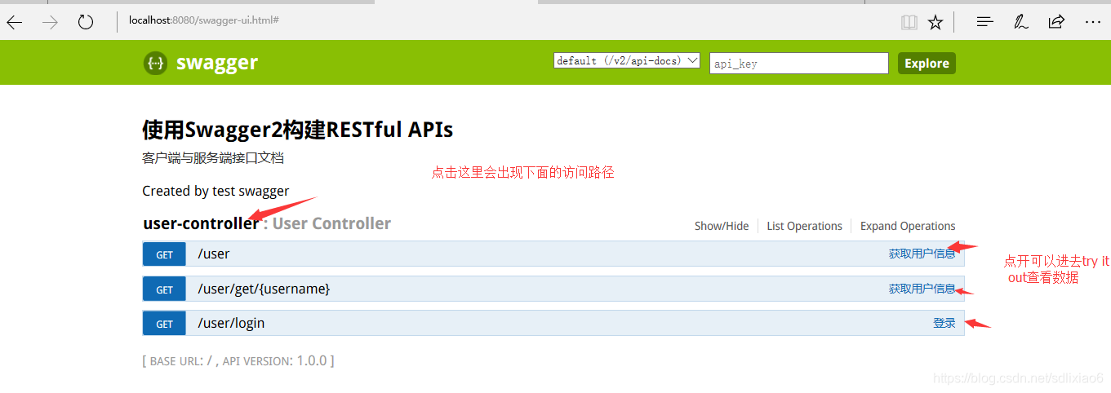Open the /user endpoint path

(x=214, y=254)
